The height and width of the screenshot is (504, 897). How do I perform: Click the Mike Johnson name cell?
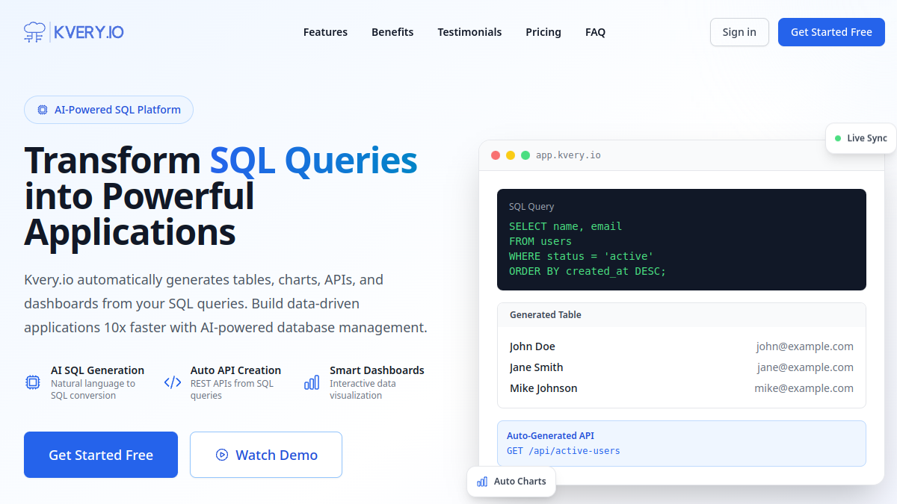click(x=543, y=388)
